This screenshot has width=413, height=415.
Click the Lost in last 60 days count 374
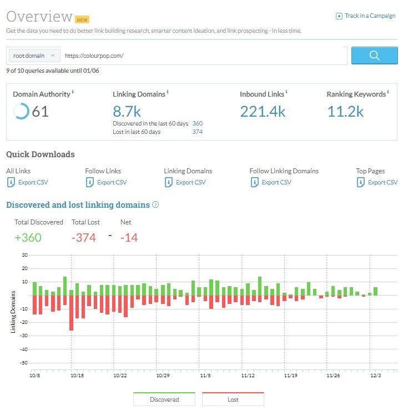coord(197,132)
